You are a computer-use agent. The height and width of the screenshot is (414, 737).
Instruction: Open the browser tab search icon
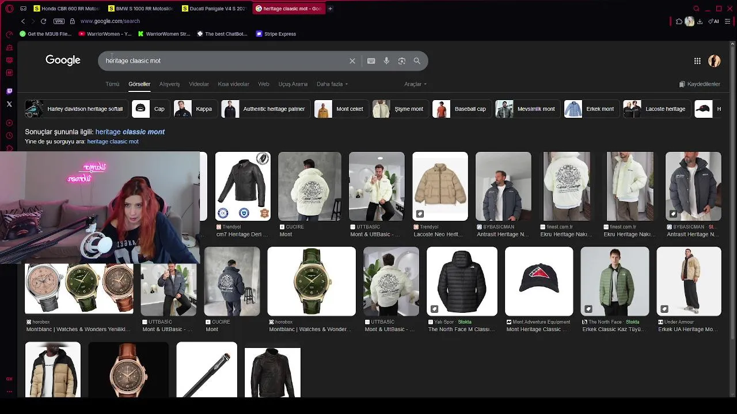pyautogui.click(x=696, y=9)
